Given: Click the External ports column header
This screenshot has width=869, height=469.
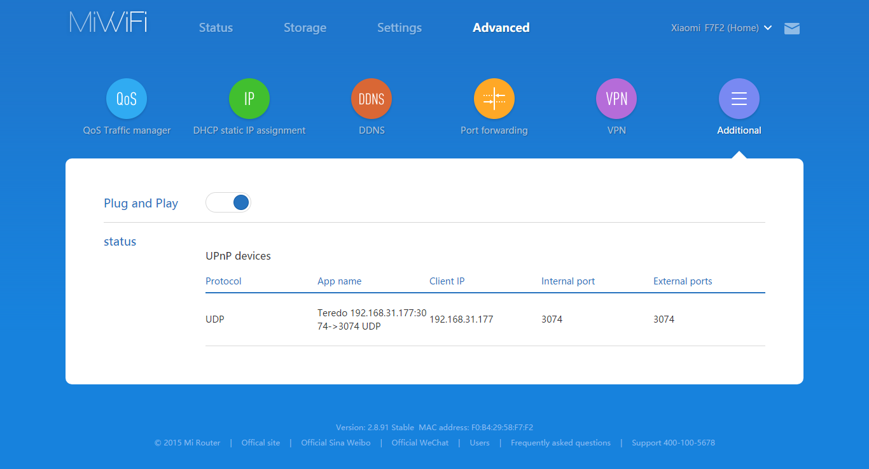Looking at the screenshot, I should (683, 281).
